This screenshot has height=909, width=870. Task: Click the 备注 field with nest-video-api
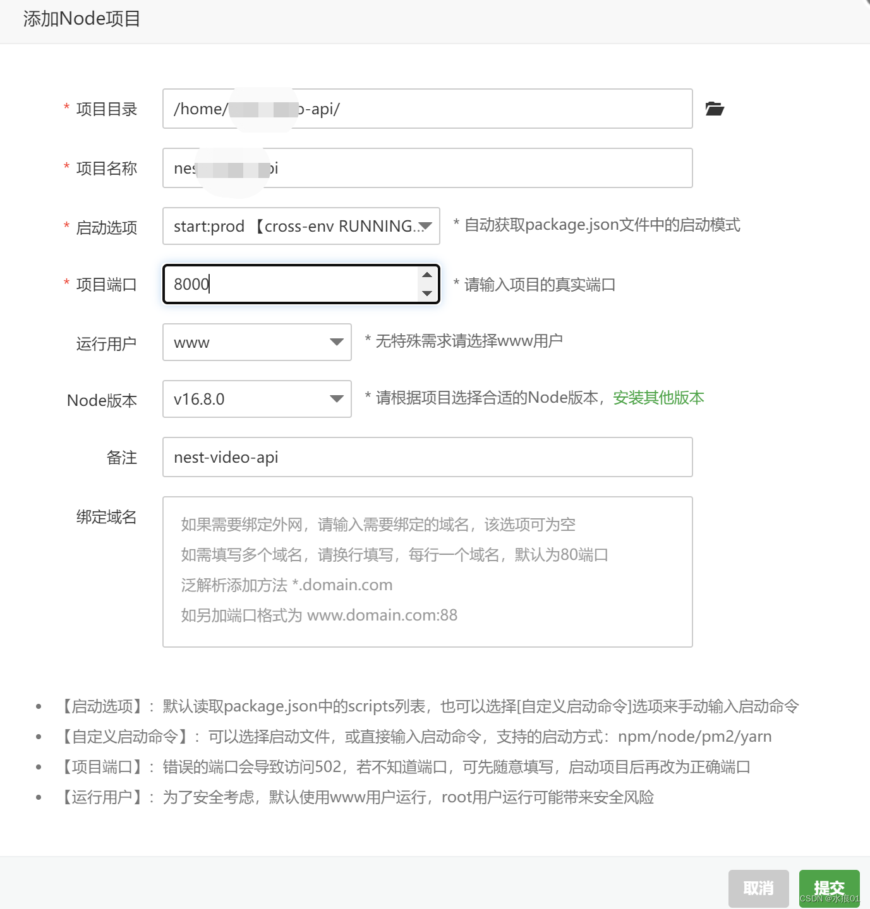[428, 457]
